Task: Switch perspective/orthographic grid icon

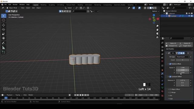Action: [x=157, y=37]
